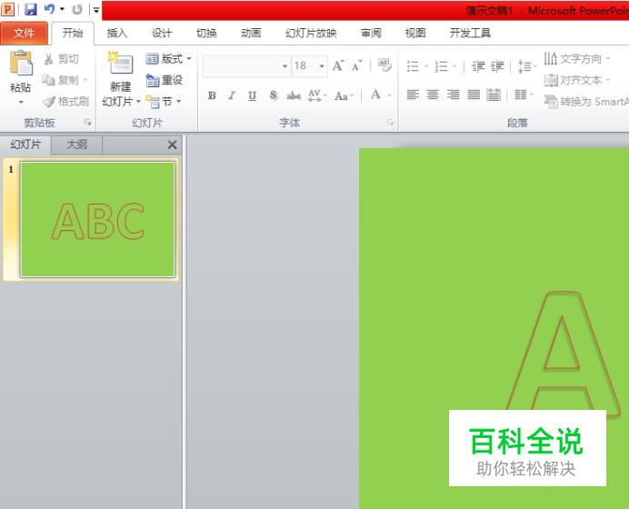
Task: Open the 审阅 ribbon tab
Action: [371, 33]
